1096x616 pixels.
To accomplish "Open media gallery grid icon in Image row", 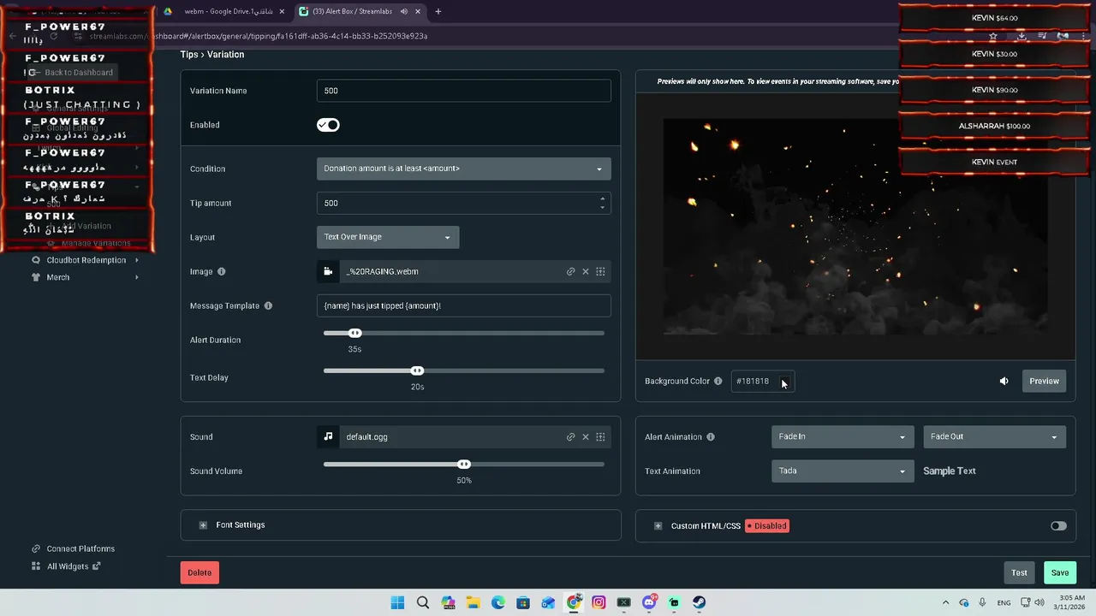I will 600,271.
